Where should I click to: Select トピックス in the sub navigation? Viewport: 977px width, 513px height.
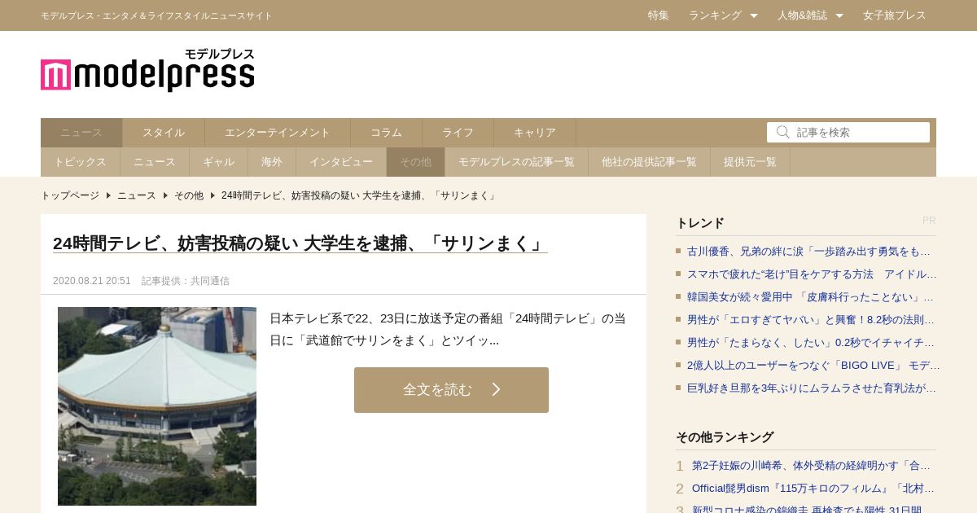pos(81,162)
